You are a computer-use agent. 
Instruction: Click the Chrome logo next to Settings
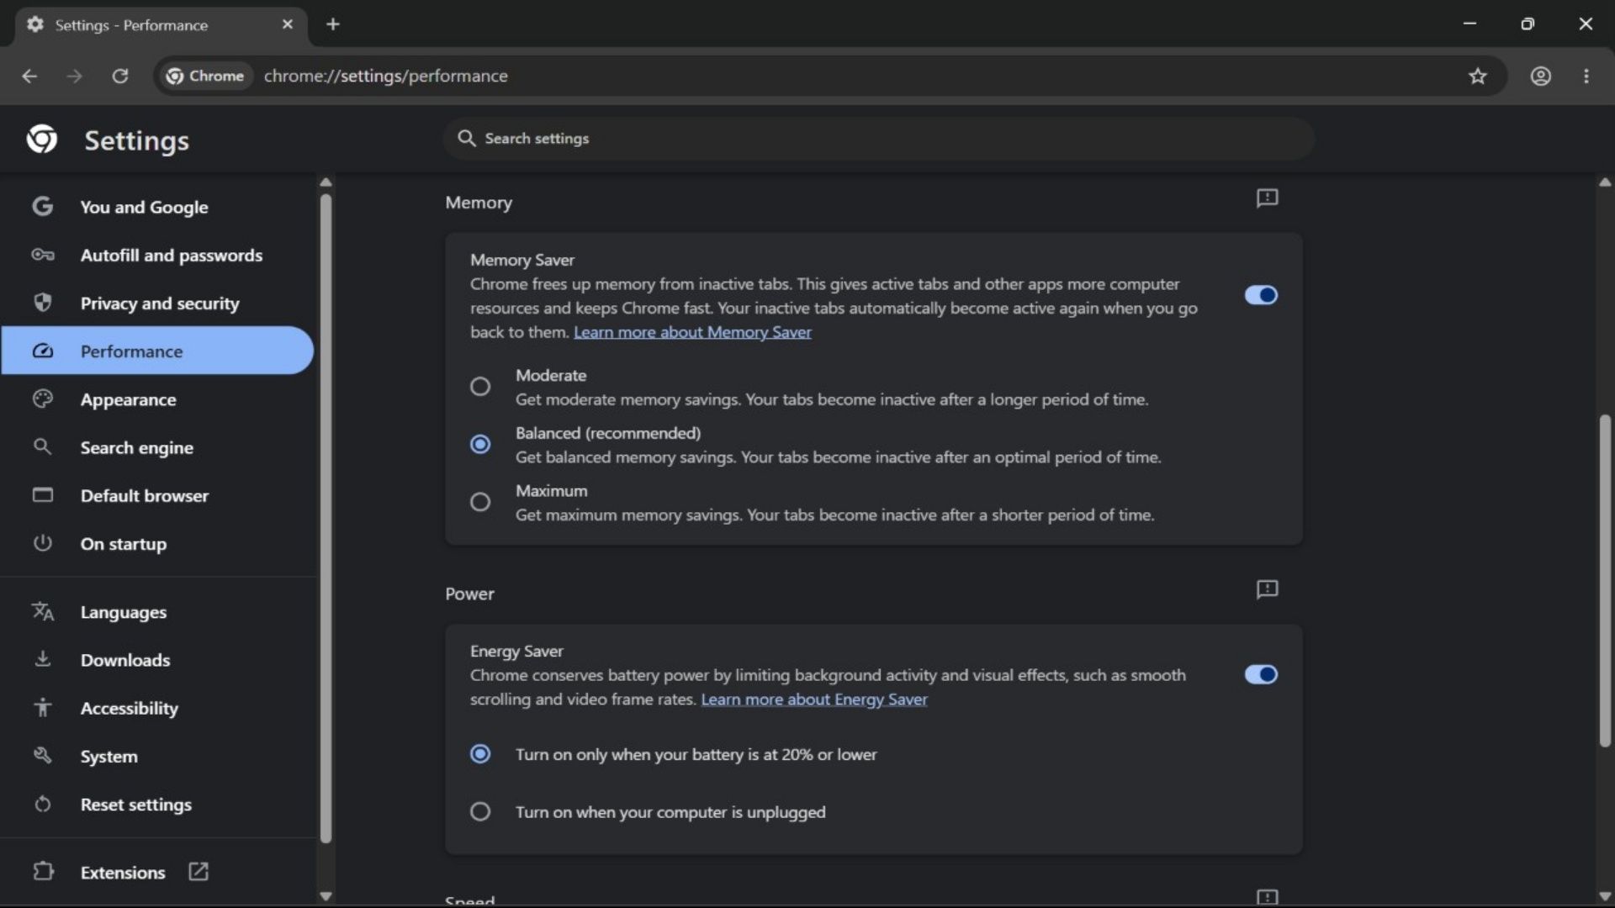tap(42, 140)
